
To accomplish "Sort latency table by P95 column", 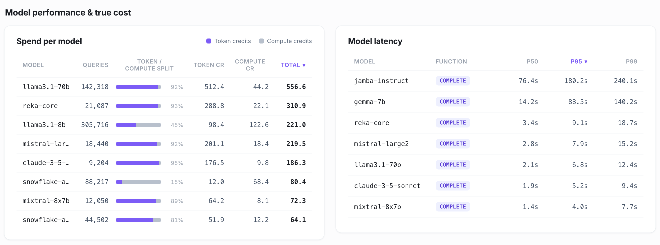I will point(579,61).
